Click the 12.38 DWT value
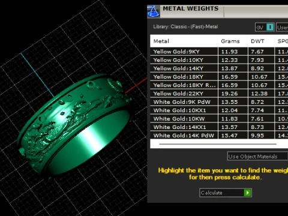 259,94
